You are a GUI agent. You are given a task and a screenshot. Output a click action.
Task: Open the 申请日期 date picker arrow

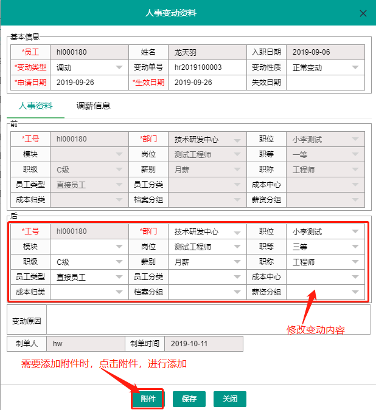click(119, 83)
